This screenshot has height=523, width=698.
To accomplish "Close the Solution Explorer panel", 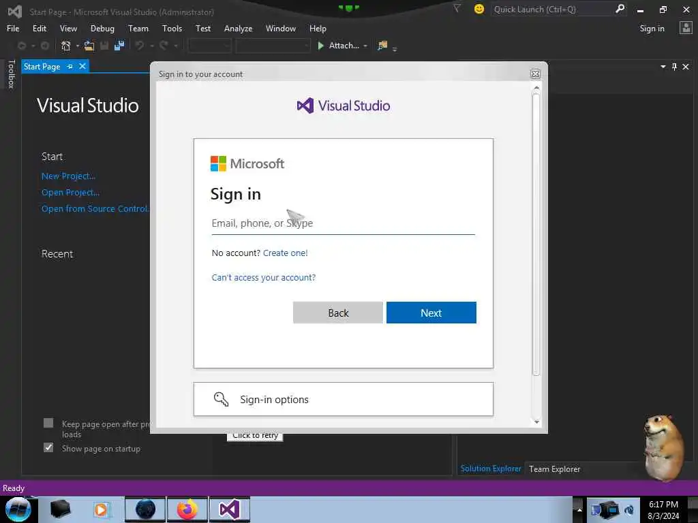I will [x=686, y=67].
